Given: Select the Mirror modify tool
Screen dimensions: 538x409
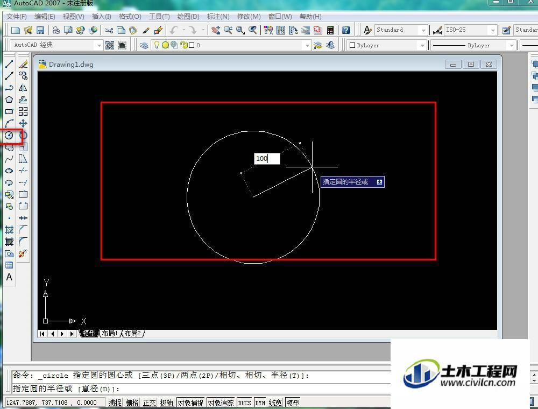Looking at the screenshot, I should coord(23,88).
